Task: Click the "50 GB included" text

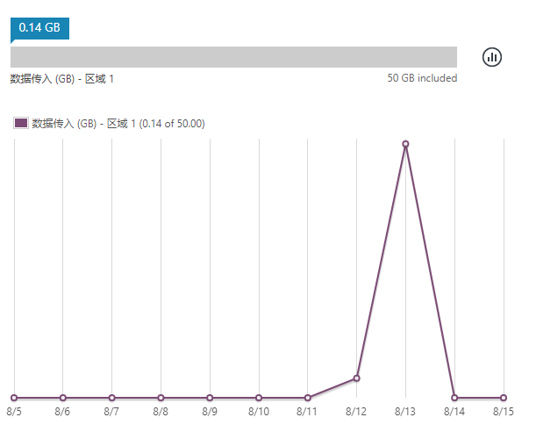Action: pos(422,79)
